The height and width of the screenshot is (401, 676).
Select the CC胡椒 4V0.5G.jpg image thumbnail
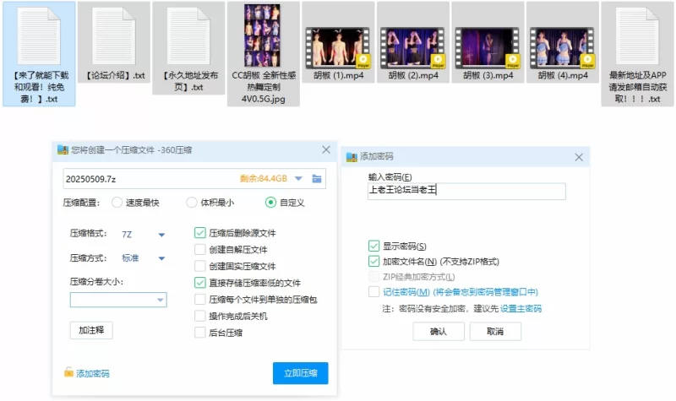[262, 35]
